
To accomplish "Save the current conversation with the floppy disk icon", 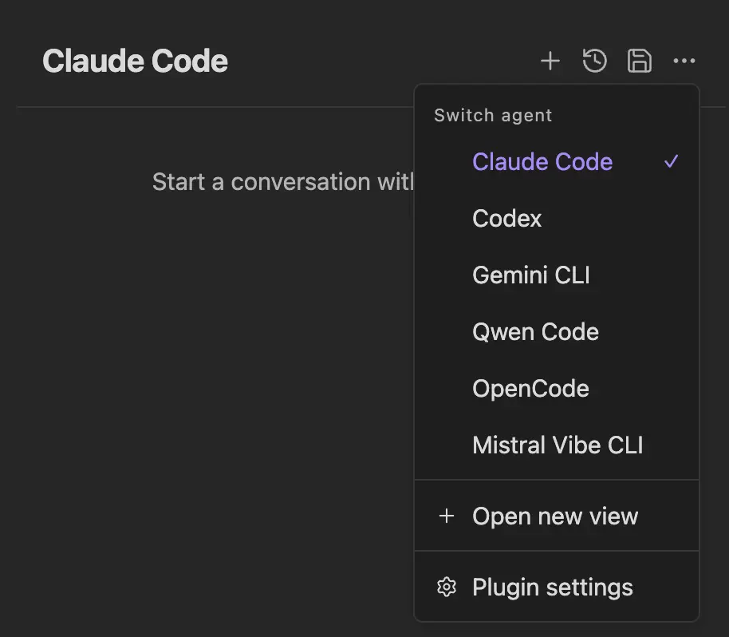I will coord(639,60).
